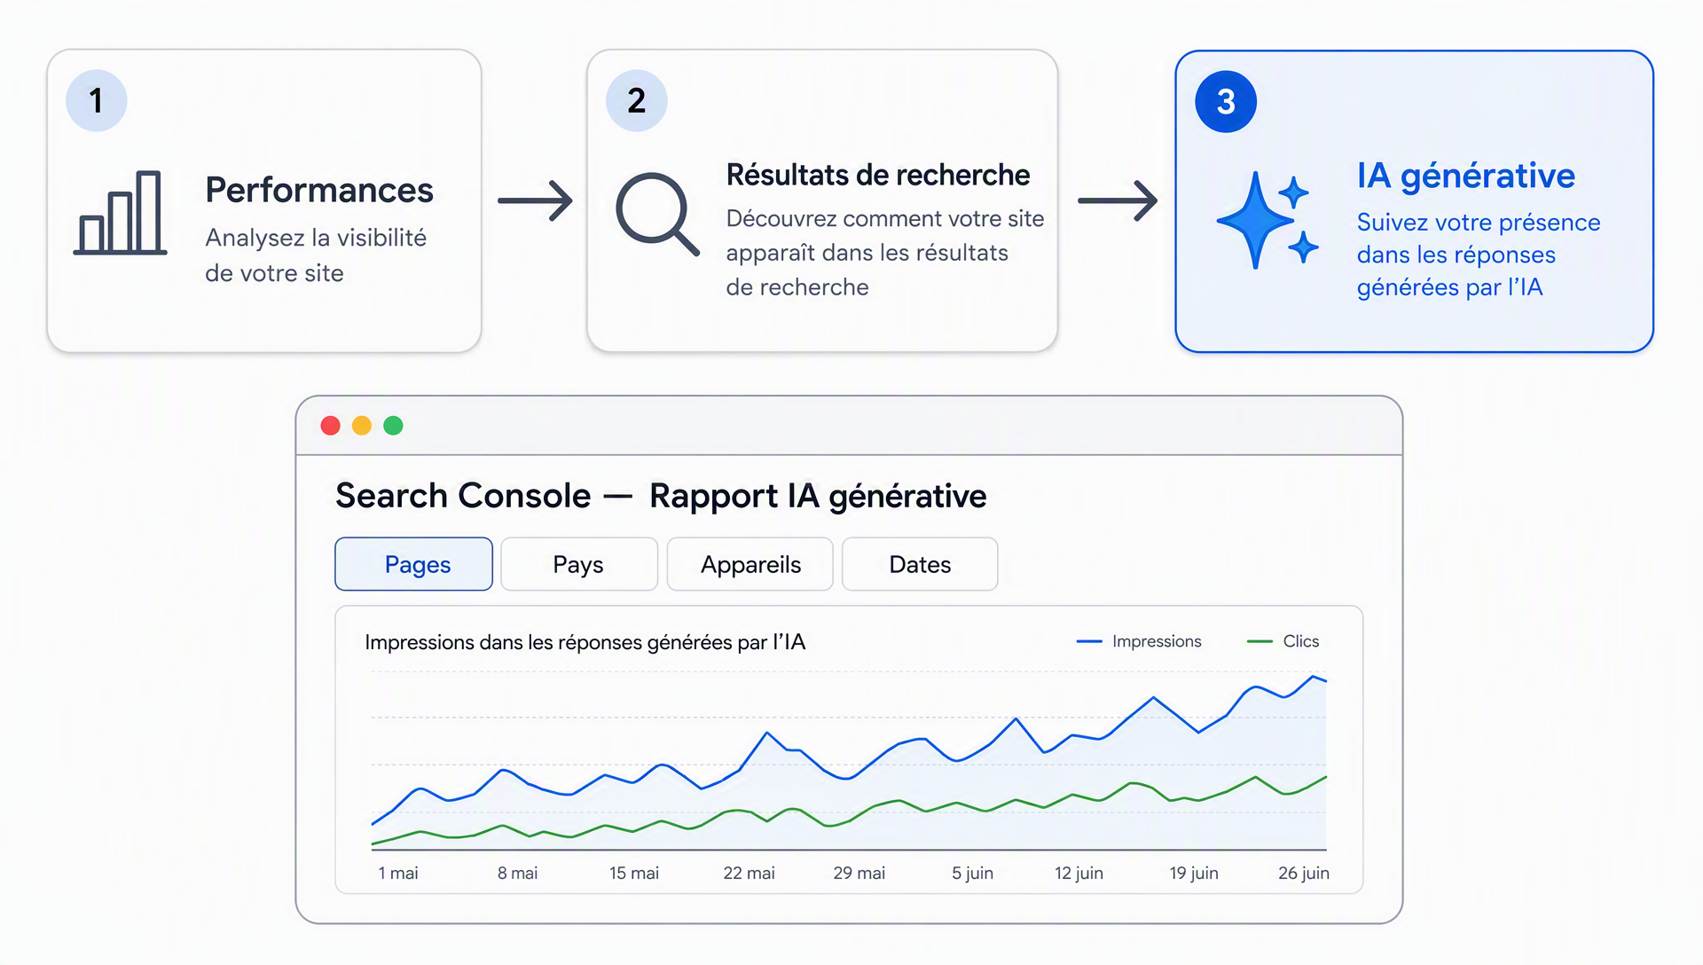The width and height of the screenshot is (1703, 965).
Task: Select the Pages tab
Action: [x=413, y=564]
